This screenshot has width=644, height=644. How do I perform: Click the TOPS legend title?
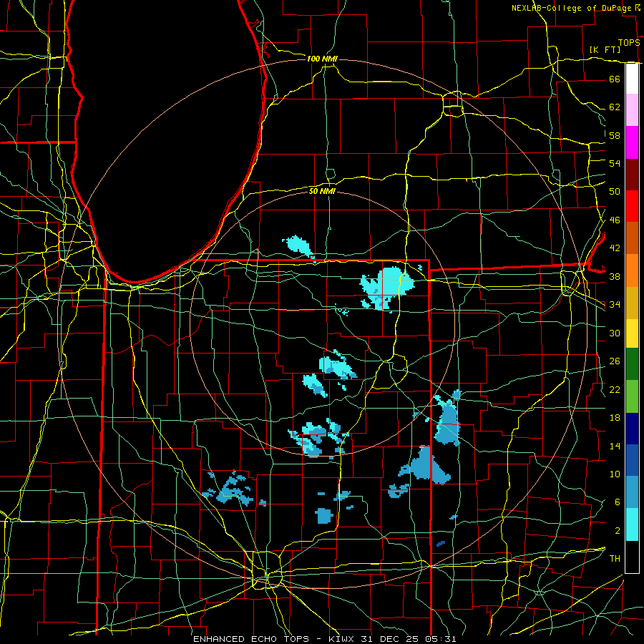[x=629, y=42]
